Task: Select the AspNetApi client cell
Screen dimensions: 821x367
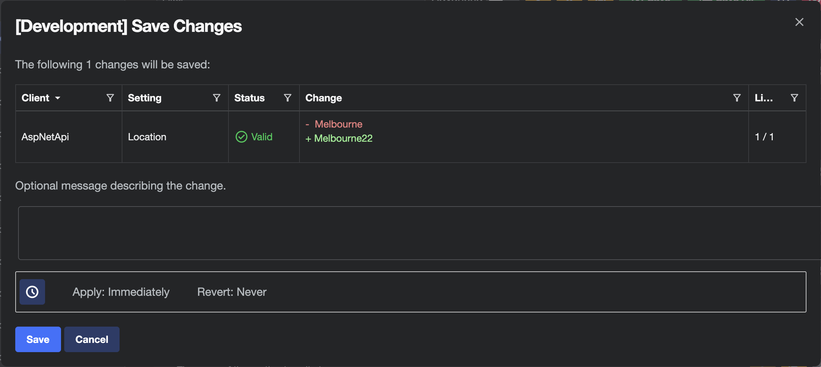Action: [69, 137]
